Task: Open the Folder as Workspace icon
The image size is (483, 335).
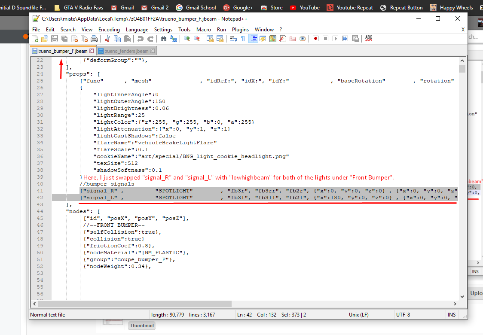Action: 293,39
